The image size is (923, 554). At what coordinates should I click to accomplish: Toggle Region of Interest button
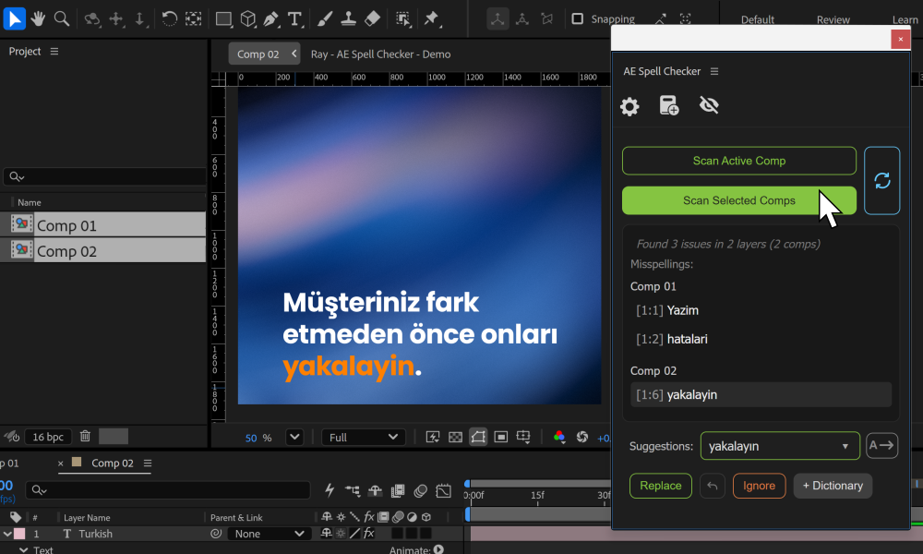(501, 437)
